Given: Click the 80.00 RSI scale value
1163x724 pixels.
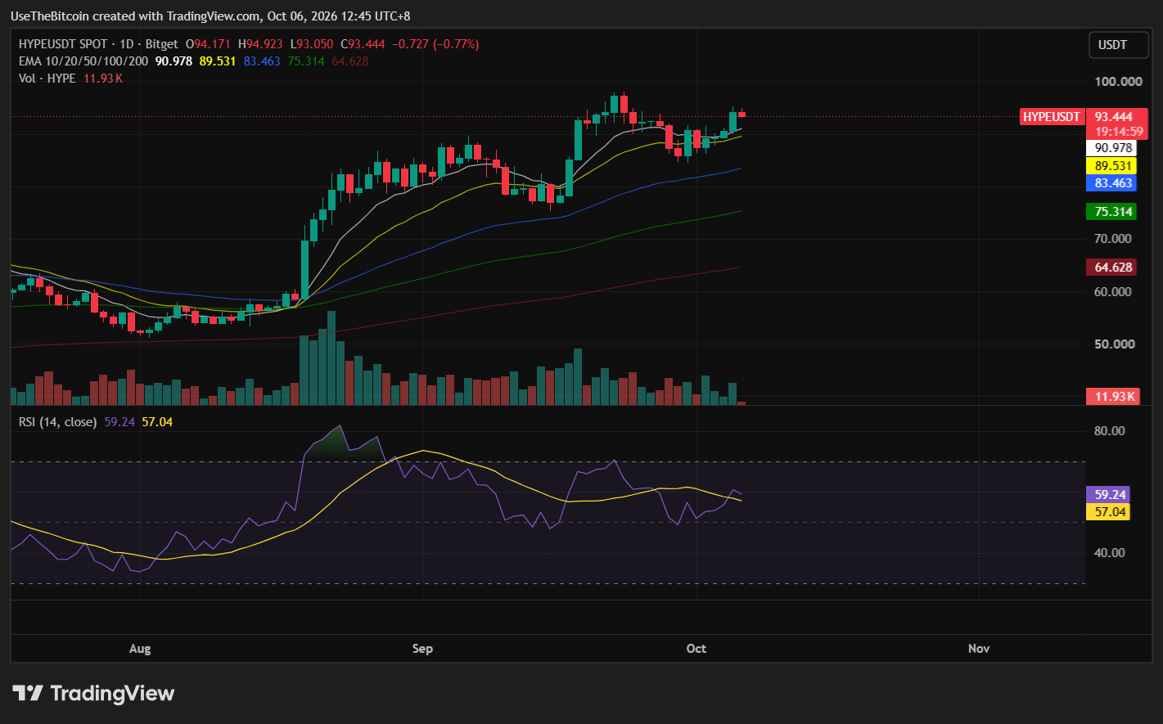Looking at the screenshot, I should click(1111, 431).
